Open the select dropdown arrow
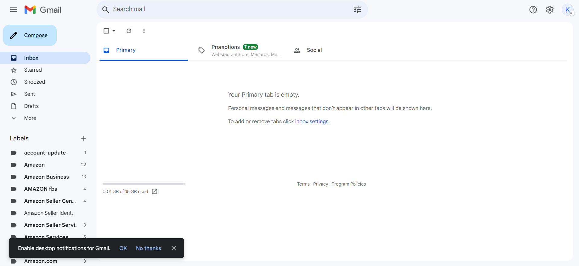579x266 pixels. pyautogui.click(x=114, y=31)
